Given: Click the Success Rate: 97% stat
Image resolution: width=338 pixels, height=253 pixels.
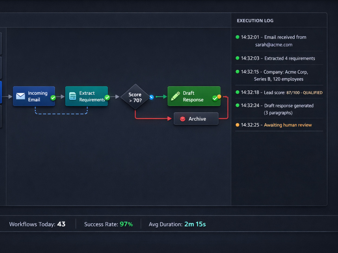Looking at the screenshot, I should click(108, 224).
